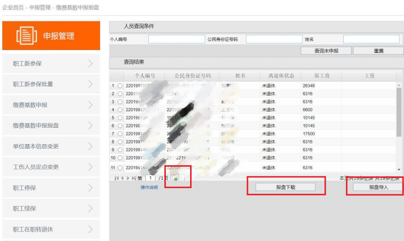
Task: Click the 查询未申报 button
Action: (326, 51)
